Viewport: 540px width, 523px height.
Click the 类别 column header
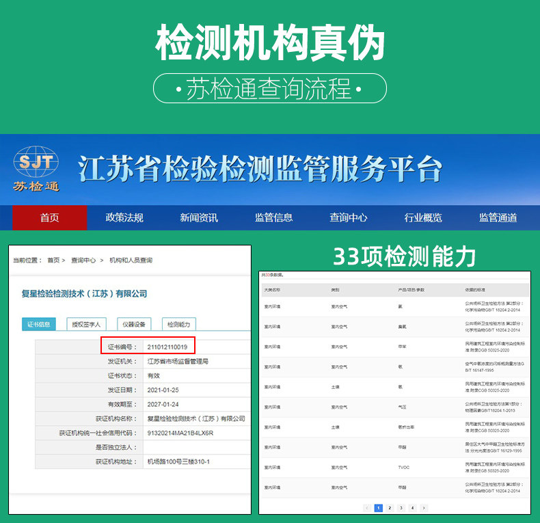(x=335, y=290)
